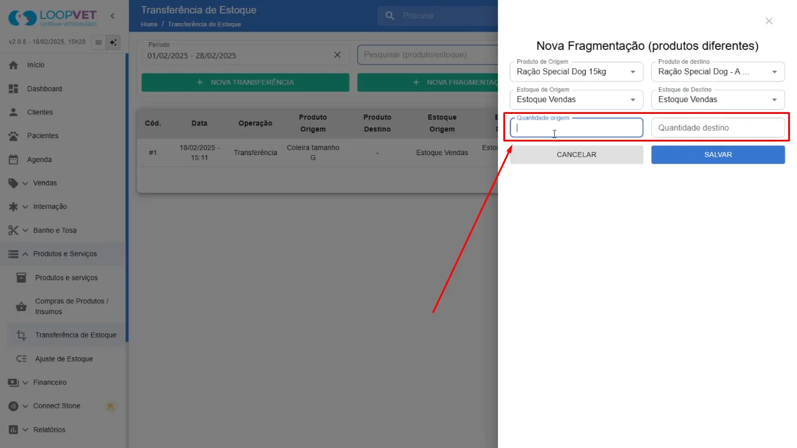Open the Dashboard grid icon
797x448 pixels.
14,89
